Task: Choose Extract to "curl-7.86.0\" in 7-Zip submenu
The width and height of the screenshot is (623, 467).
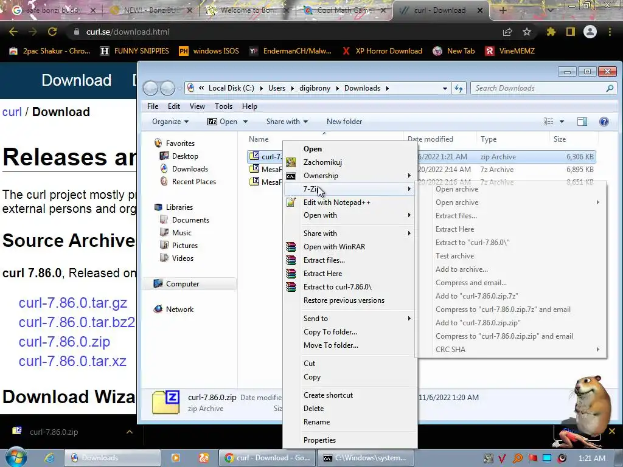Action: [x=472, y=243]
